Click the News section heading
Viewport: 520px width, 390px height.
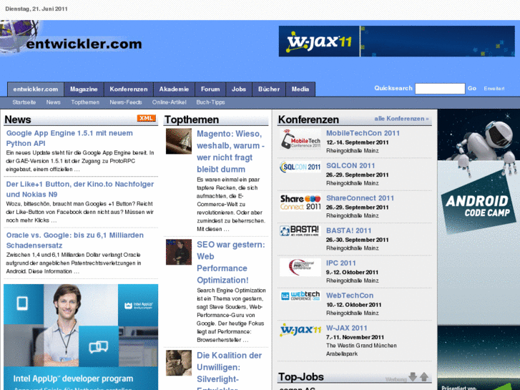click(18, 120)
